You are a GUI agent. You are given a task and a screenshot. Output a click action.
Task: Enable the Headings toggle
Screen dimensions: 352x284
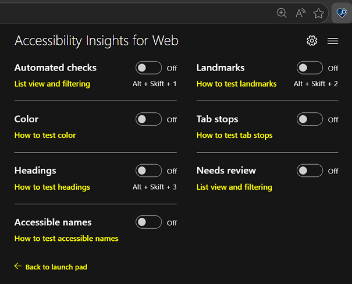148,171
